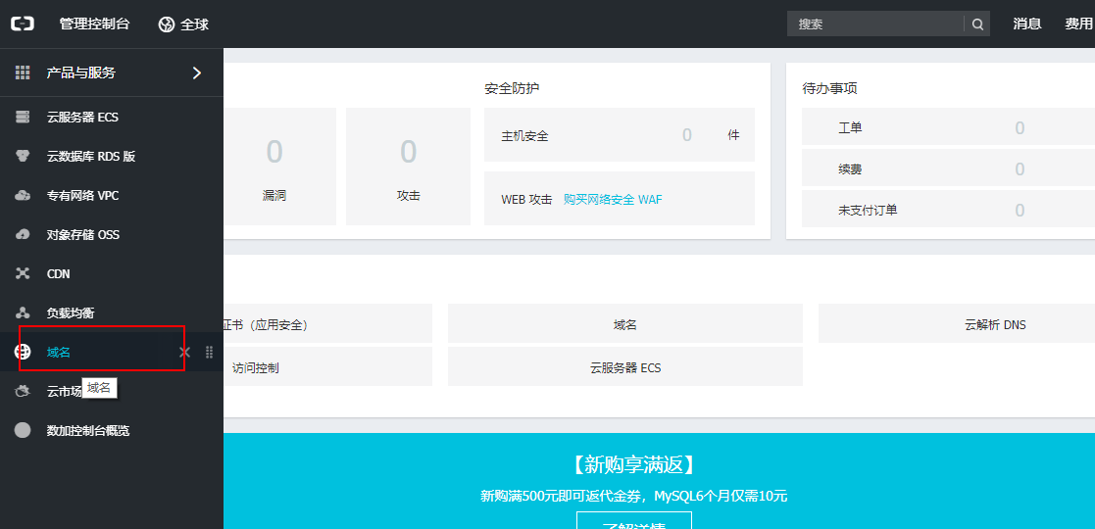The height and width of the screenshot is (529, 1095).
Task: Select 对象存储 OSS in the sidebar
Action: (83, 234)
